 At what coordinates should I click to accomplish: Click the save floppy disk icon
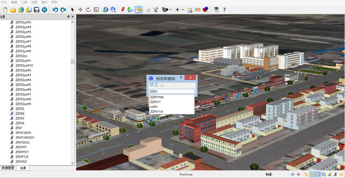36,10
